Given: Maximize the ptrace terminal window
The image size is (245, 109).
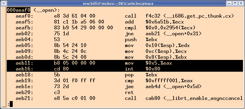Looking at the screenshot, I should tap(235, 3).
